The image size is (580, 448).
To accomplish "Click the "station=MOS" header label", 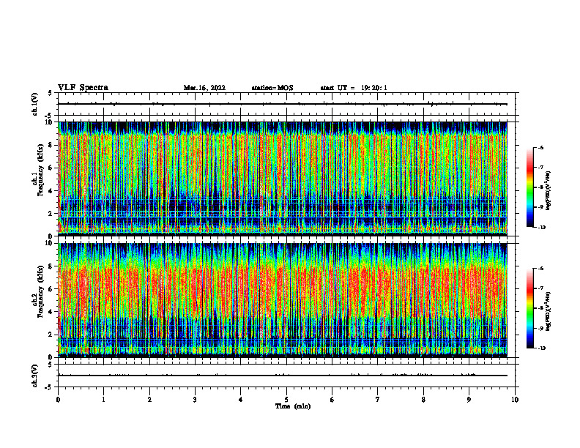I will tap(272, 88).
